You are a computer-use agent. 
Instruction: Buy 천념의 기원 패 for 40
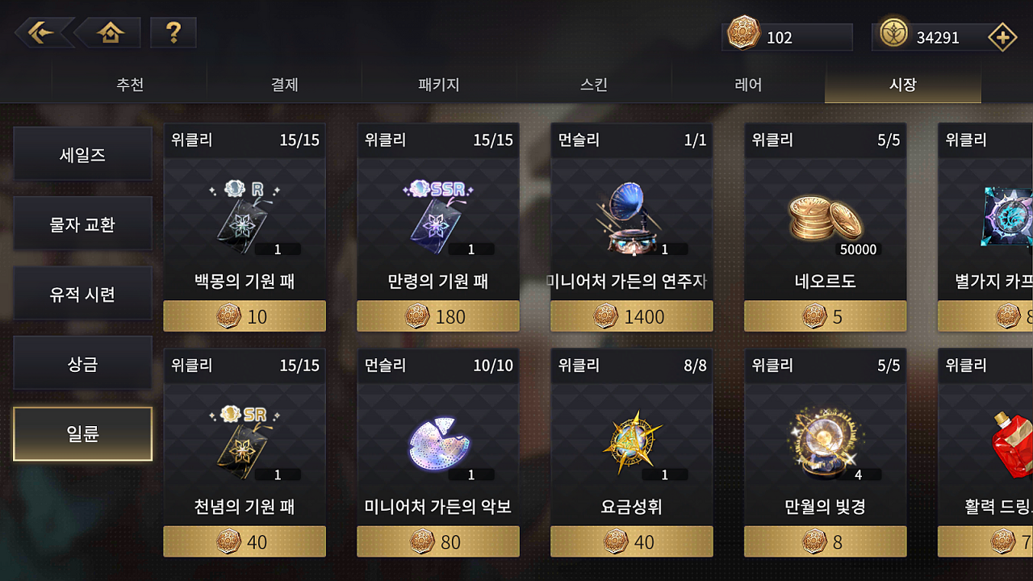(245, 541)
